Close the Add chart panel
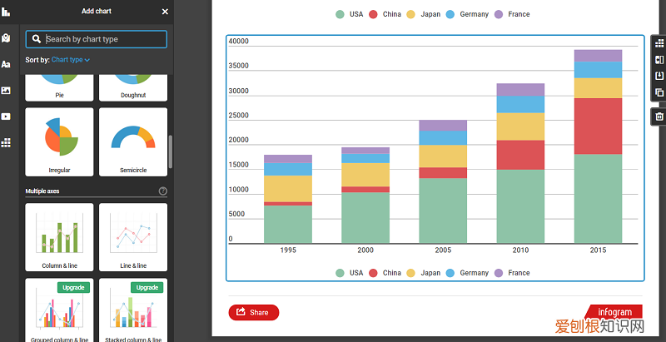The image size is (666, 342). (165, 12)
